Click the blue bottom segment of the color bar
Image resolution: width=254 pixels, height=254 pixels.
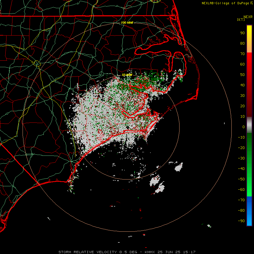click(249, 211)
